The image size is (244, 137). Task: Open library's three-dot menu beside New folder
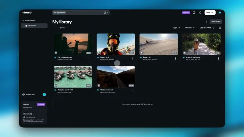pyautogui.click(x=206, y=22)
